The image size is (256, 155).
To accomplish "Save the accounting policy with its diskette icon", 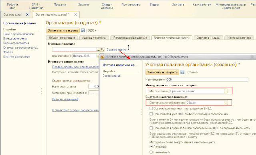I will click(x=182, y=72).
